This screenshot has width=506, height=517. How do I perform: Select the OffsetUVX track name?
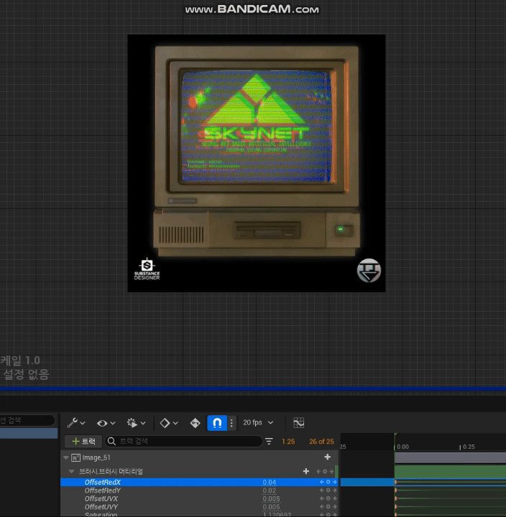(101, 498)
